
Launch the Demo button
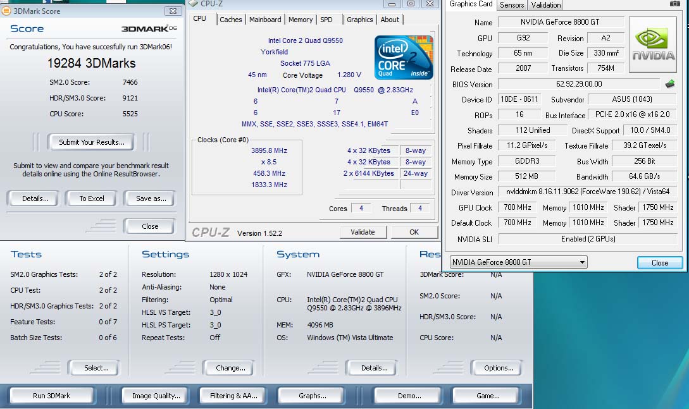[x=409, y=395]
